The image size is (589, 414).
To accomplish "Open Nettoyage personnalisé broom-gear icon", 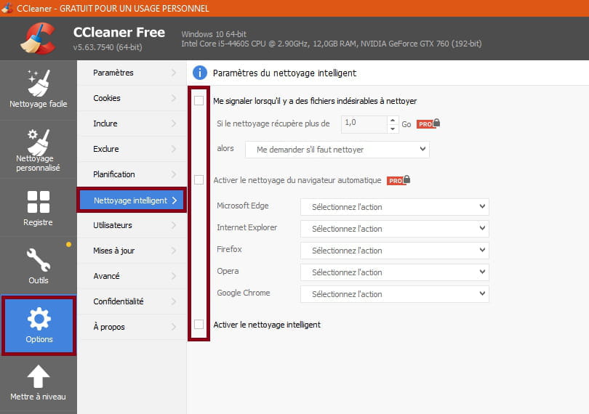I will click(x=39, y=142).
